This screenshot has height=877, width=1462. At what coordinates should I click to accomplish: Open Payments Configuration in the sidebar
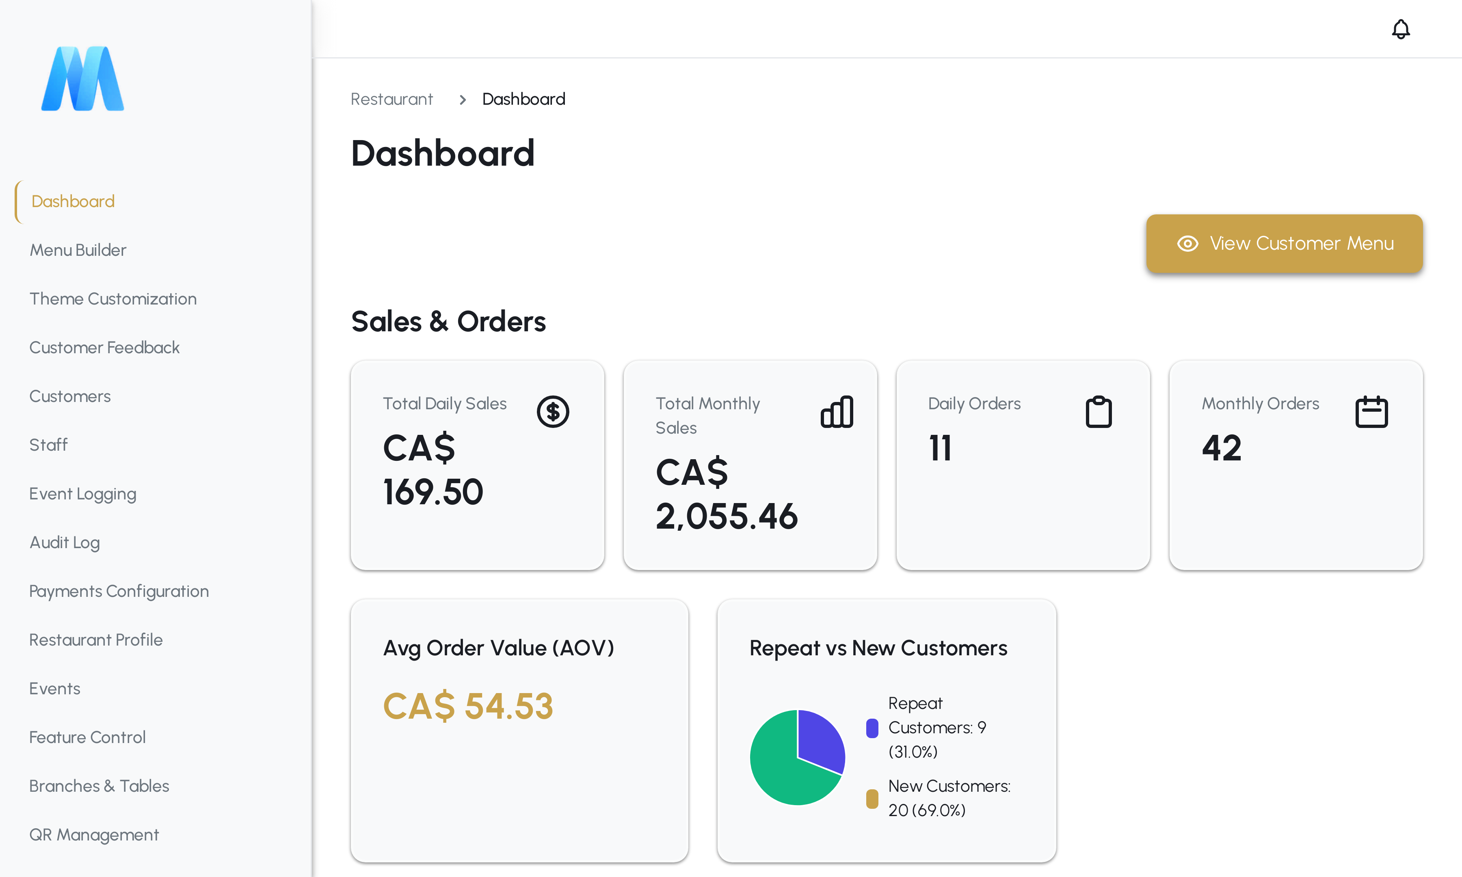tap(119, 591)
